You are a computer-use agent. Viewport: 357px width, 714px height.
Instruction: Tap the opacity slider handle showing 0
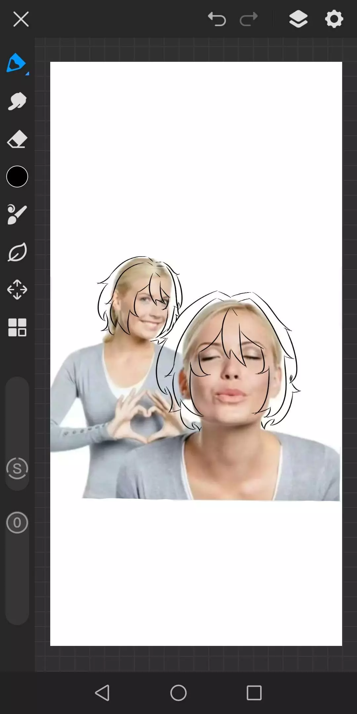(x=17, y=523)
